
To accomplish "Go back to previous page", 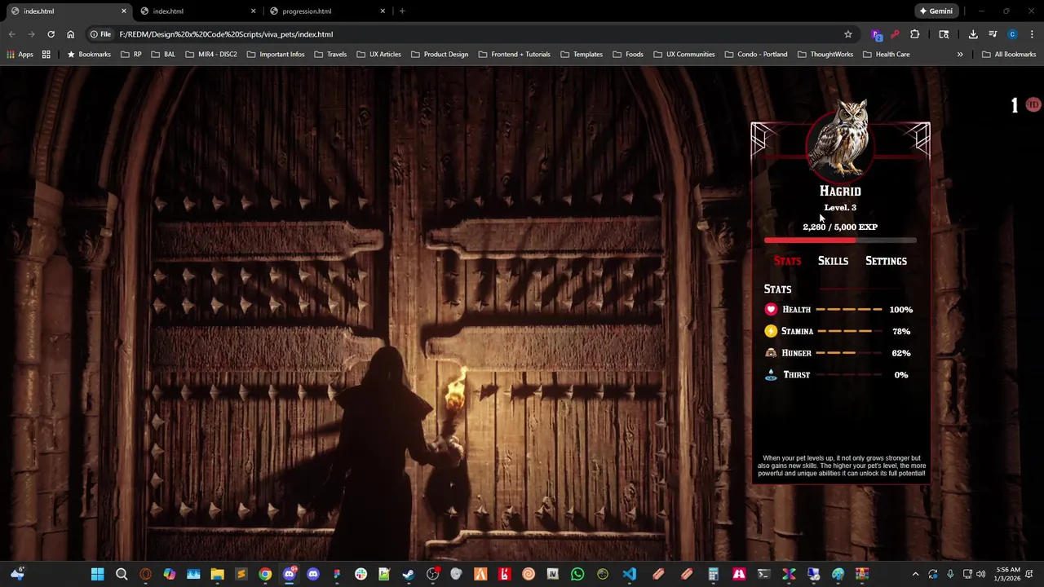I will pyautogui.click(x=11, y=34).
